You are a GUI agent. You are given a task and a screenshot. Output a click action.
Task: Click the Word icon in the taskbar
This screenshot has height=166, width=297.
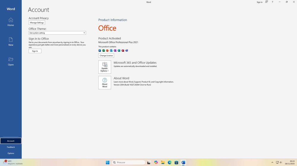click(183, 162)
